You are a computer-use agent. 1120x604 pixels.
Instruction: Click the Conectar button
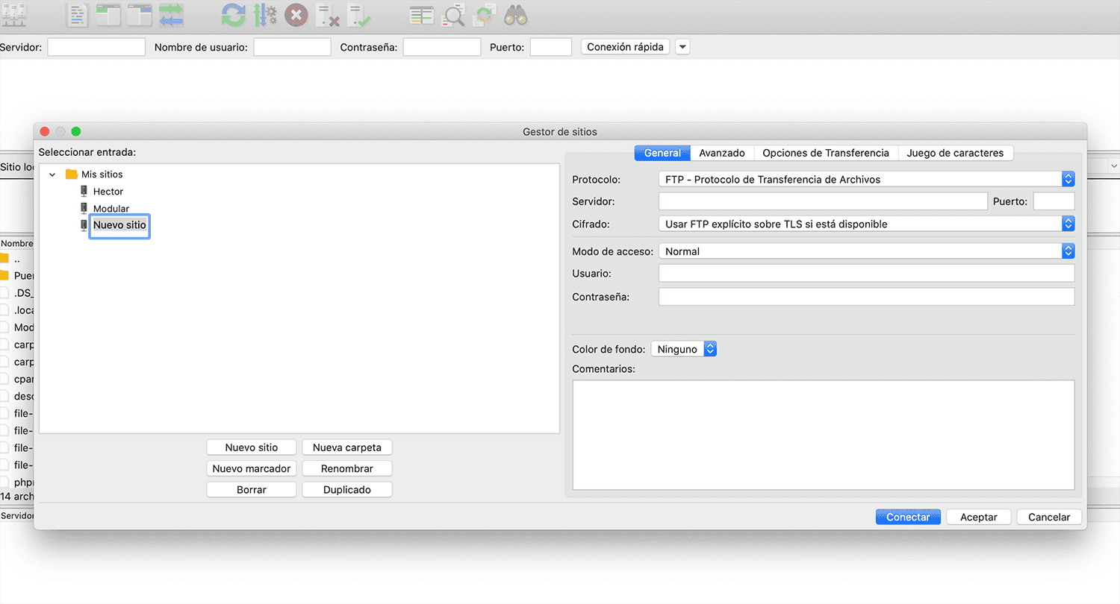click(x=908, y=517)
